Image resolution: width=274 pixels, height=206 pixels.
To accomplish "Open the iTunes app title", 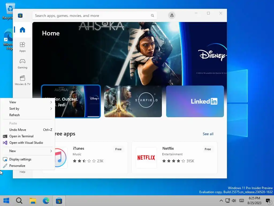I will tap(78, 148).
